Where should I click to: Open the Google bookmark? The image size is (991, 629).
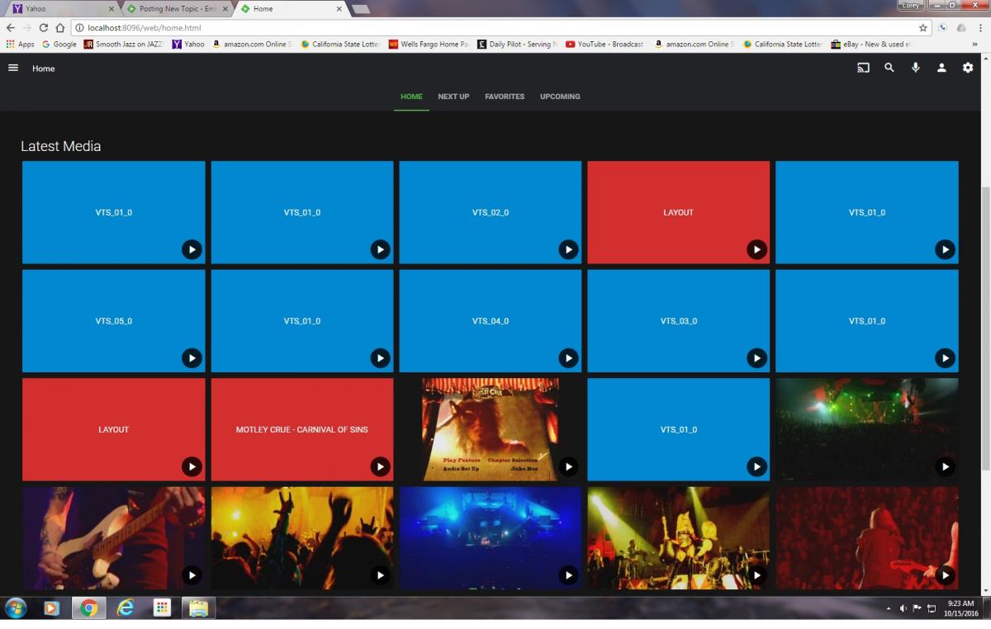[x=59, y=45]
